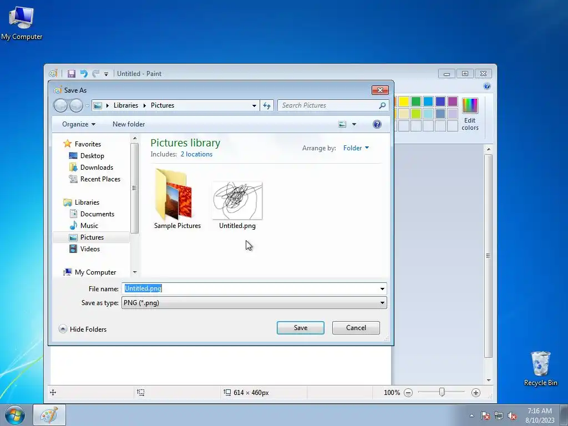Click Paint zoom in plus button
The width and height of the screenshot is (568, 426).
click(x=475, y=393)
